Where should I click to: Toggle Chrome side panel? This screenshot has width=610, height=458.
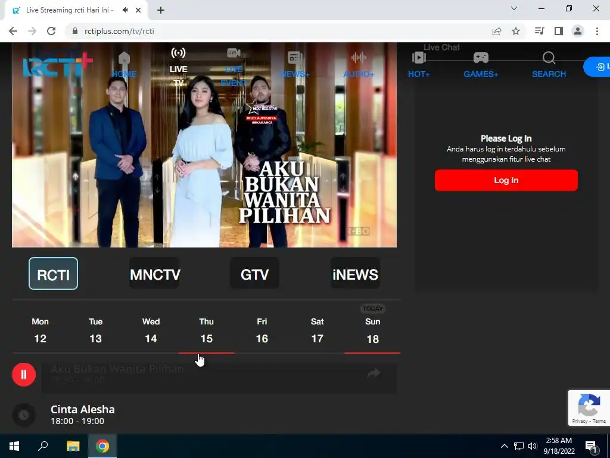559,31
